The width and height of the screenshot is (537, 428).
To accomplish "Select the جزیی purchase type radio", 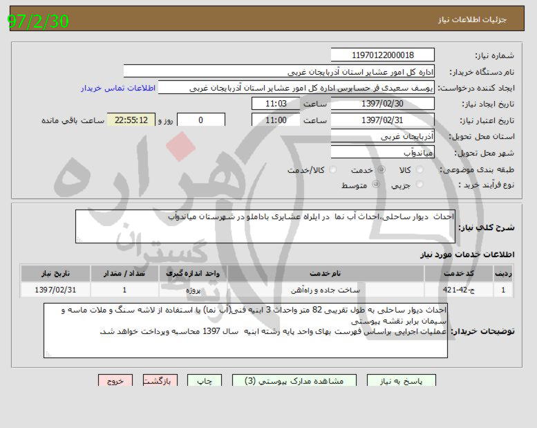I will pos(420,185).
